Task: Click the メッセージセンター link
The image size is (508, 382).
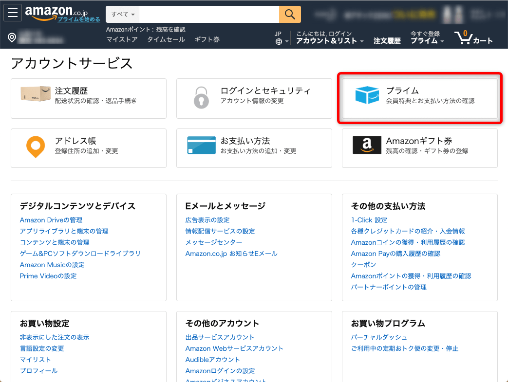Action: point(213,242)
